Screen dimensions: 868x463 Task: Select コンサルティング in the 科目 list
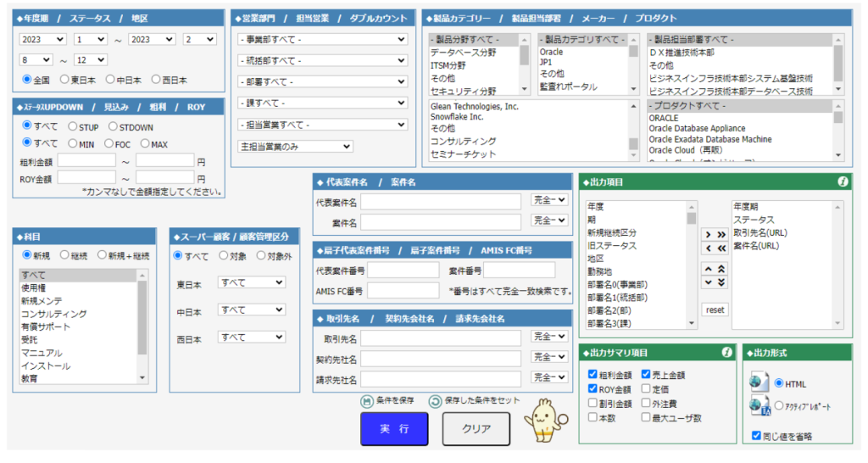pyautogui.click(x=53, y=314)
